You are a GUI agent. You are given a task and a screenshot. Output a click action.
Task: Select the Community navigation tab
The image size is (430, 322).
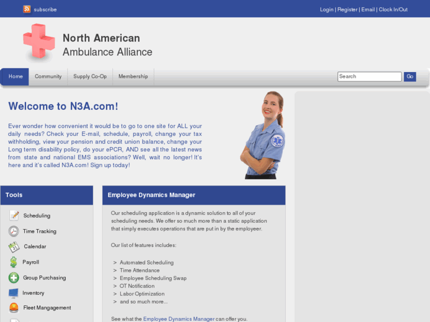point(48,76)
